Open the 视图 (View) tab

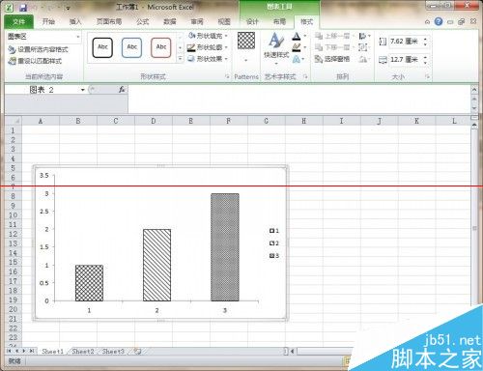coord(224,21)
